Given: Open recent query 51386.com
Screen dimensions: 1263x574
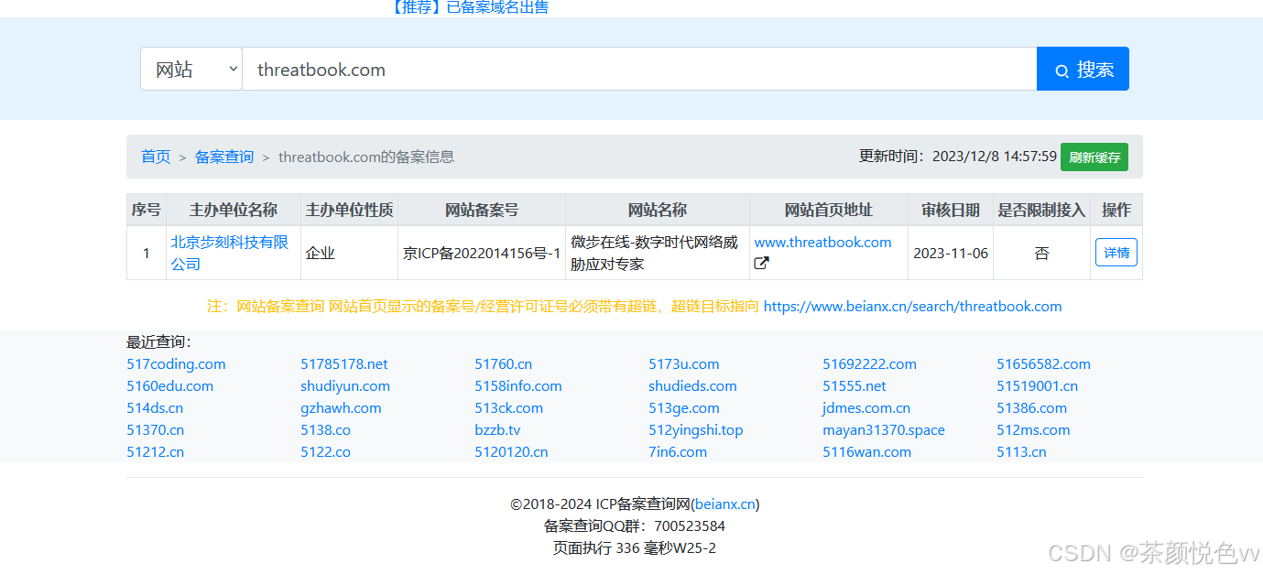Looking at the screenshot, I should 1031,408.
